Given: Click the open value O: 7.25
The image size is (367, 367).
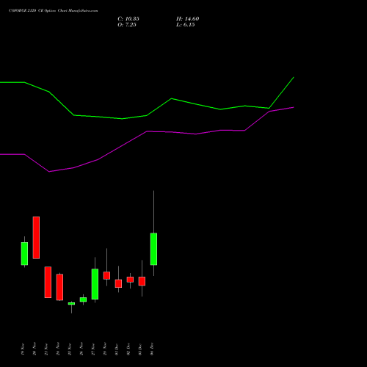Looking at the screenshot, I should click(x=127, y=25).
